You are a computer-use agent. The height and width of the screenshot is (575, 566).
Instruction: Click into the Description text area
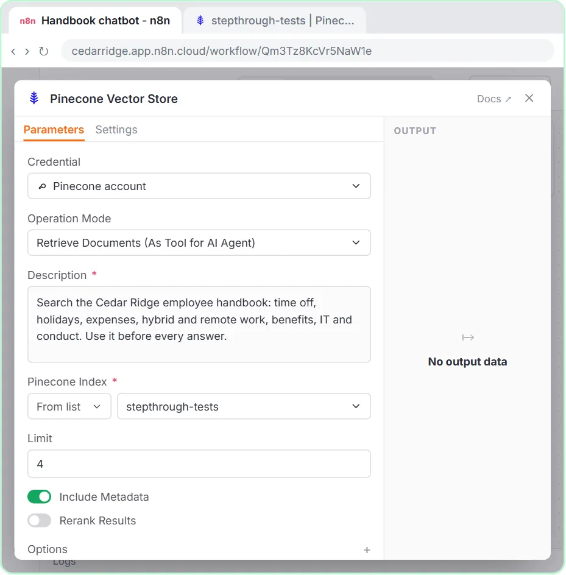(x=199, y=325)
